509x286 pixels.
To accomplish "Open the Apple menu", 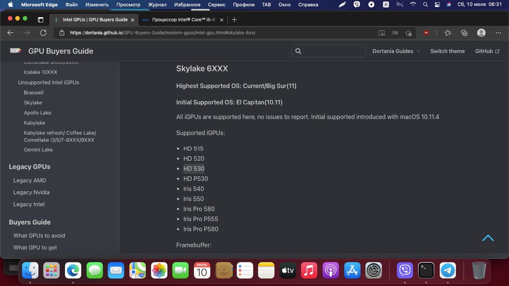I will click(x=11, y=5).
